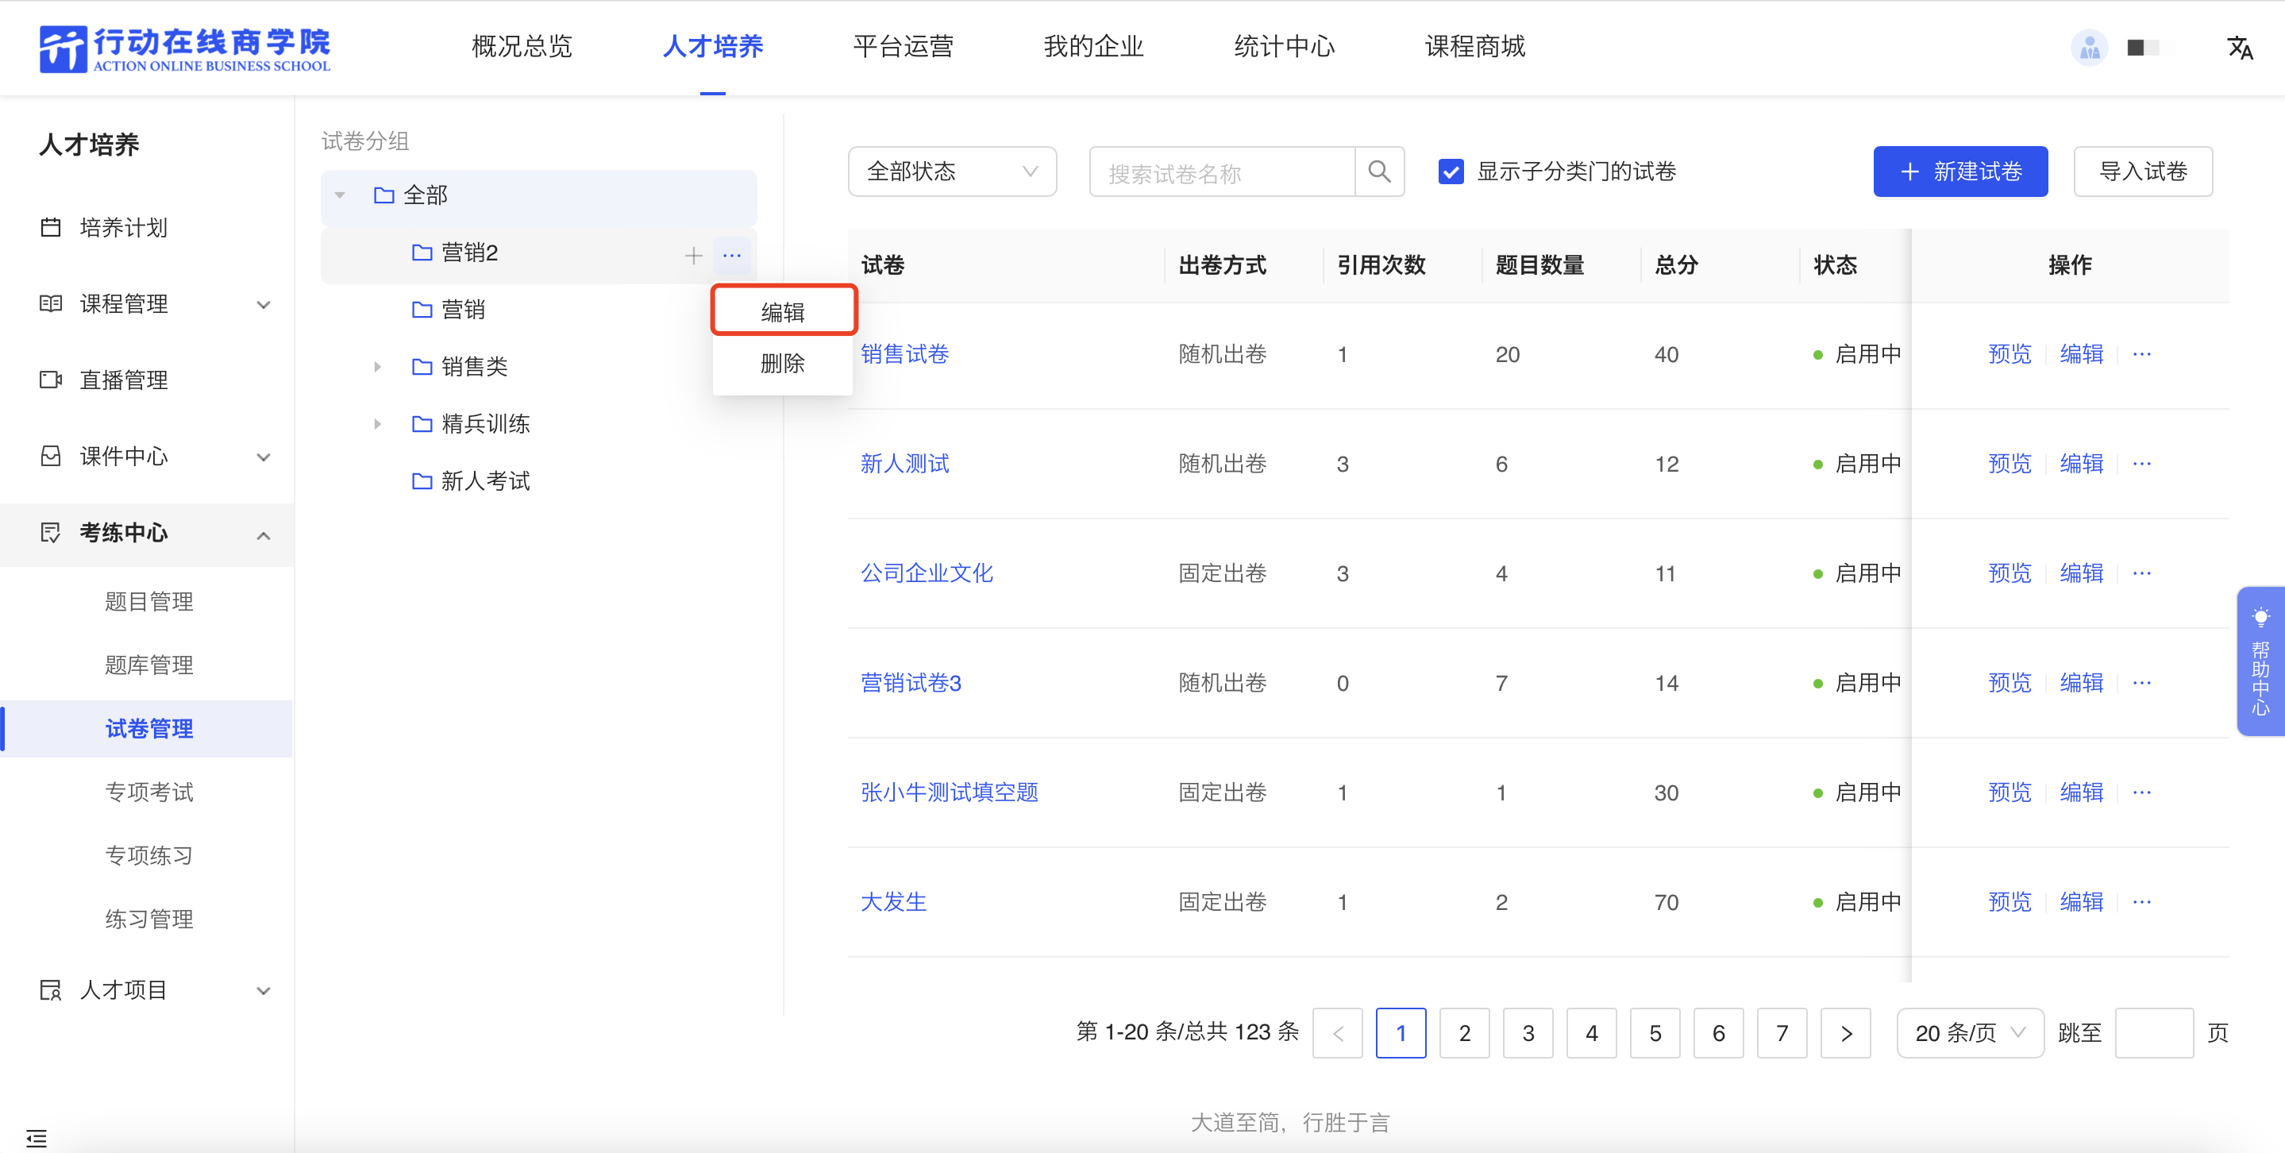The width and height of the screenshot is (2285, 1153).
Task: Switch to 我的企业 top tab
Action: pyautogui.click(x=1094, y=47)
